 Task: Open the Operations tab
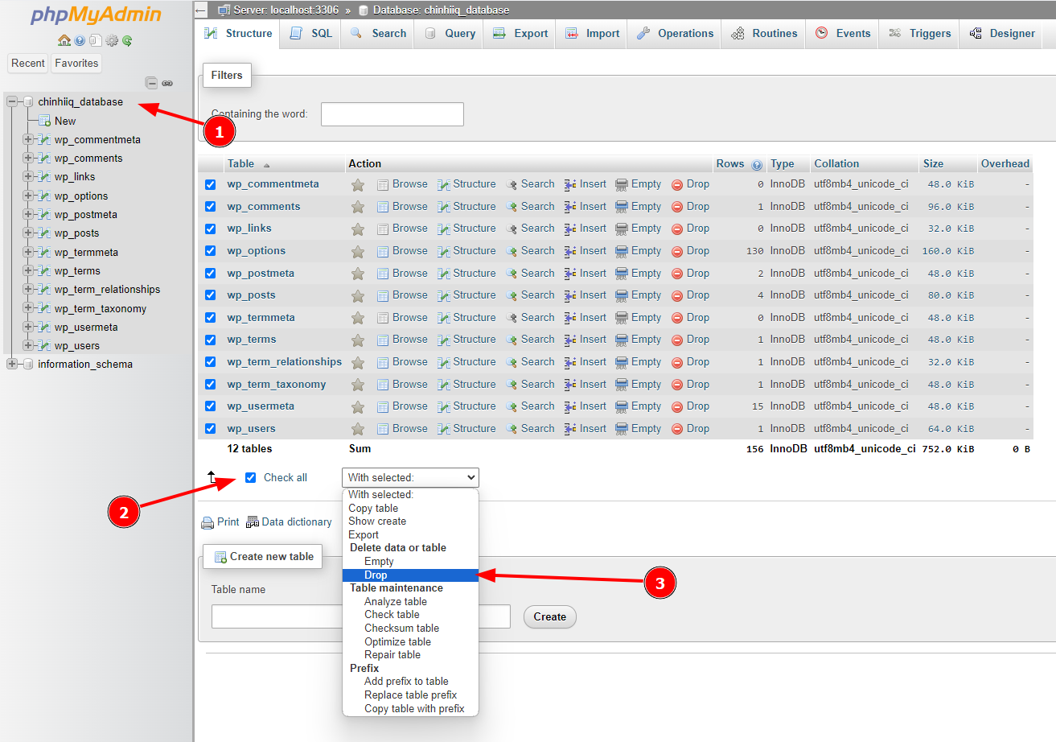pos(675,34)
